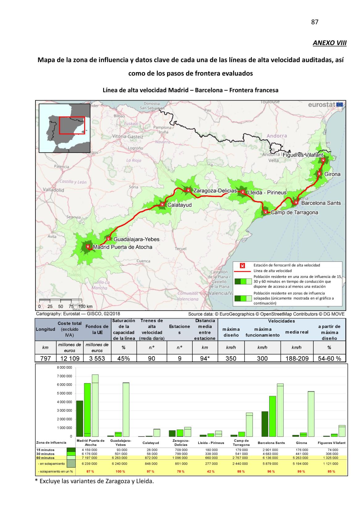Select the Lleida - Pirineus station marker

[243, 192]
